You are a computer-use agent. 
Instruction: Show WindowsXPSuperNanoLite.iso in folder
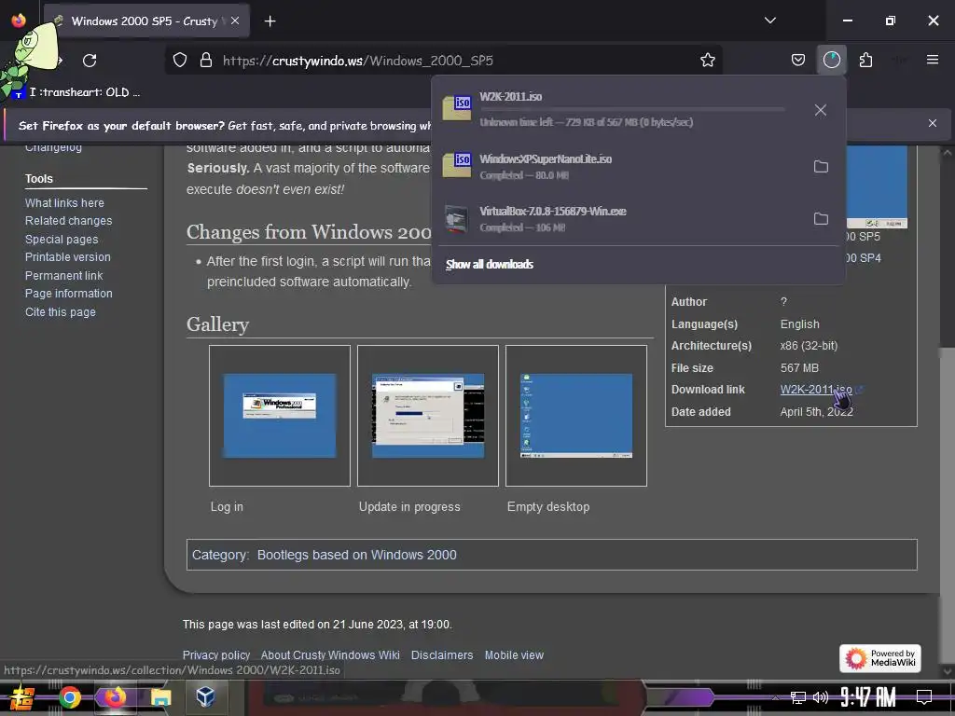821,166
